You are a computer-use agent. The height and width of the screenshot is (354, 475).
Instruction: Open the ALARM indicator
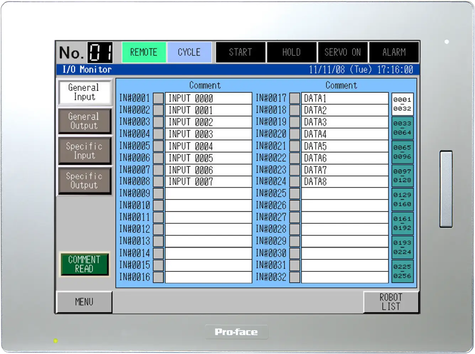coord(394,52)
